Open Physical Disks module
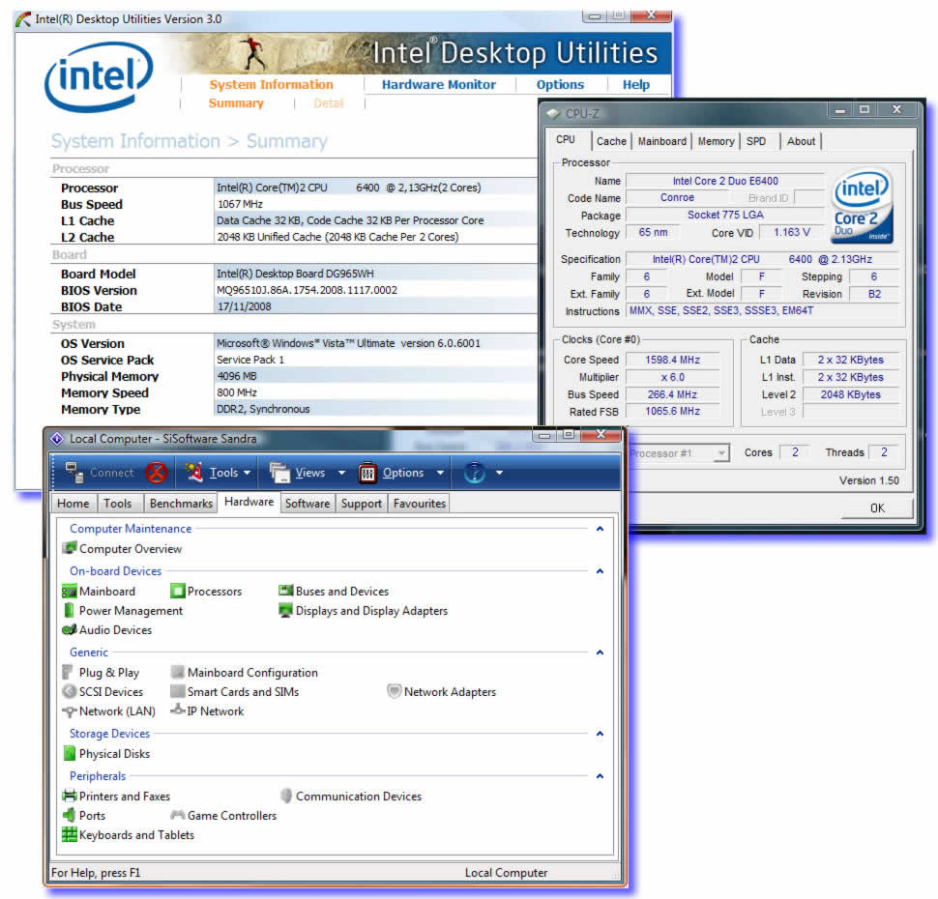The width and height of the screenshot is (938, 899). click(x=106, y=754)
